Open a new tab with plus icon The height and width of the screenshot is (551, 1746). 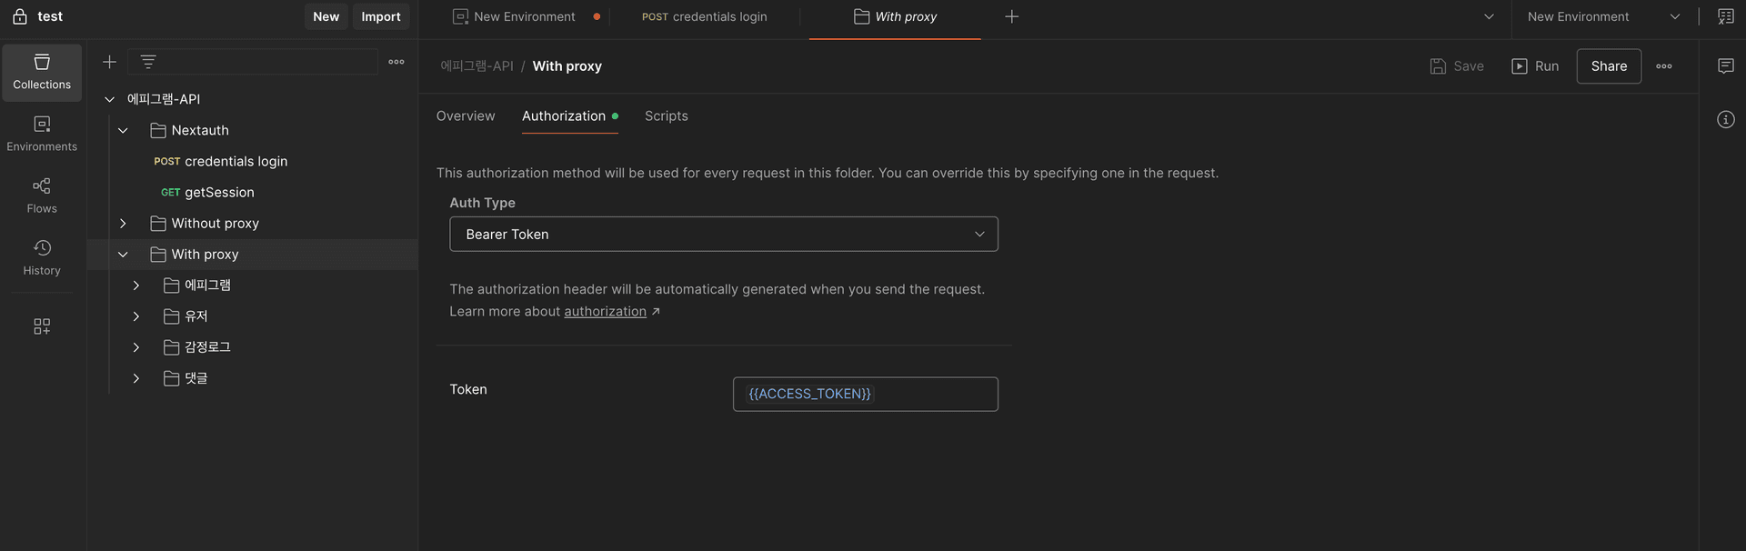click(x=1011, y=16)
